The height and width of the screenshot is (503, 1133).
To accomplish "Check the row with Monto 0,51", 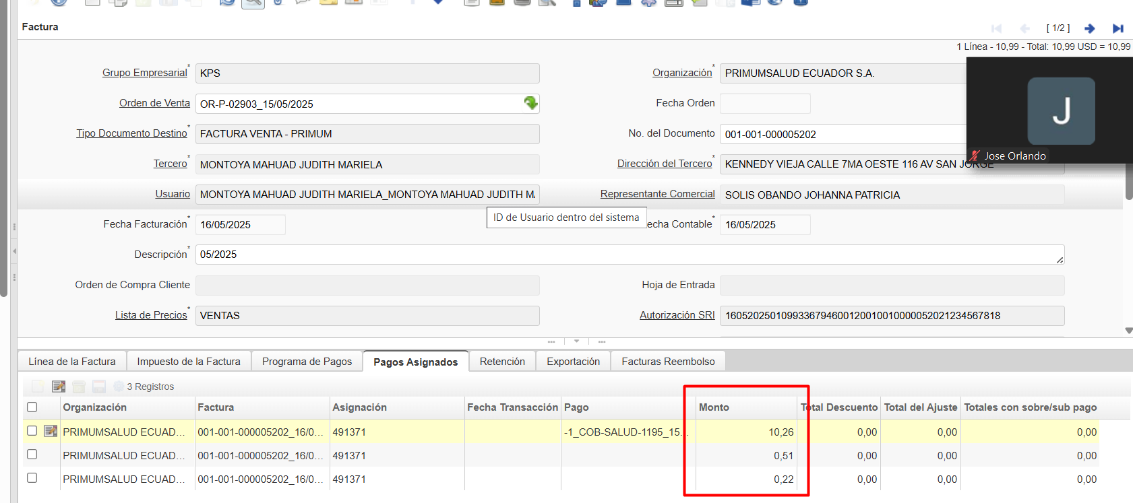I will [x=32, y=455].
